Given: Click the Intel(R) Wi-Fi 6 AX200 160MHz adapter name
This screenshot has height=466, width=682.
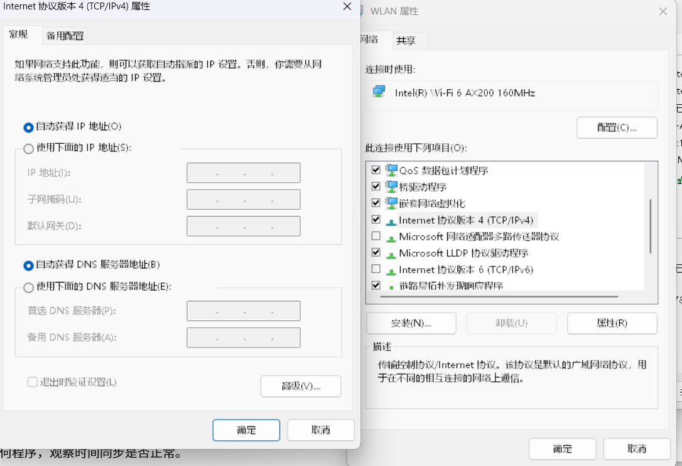Looking at the screenshot, I should [465, 93].
